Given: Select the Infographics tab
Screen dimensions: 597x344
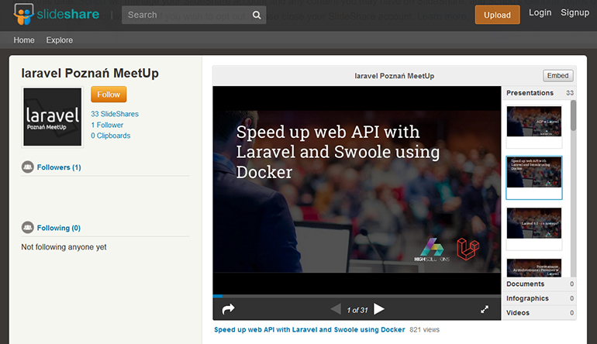Looking at the screenshot, I should (x=540, y=298).
